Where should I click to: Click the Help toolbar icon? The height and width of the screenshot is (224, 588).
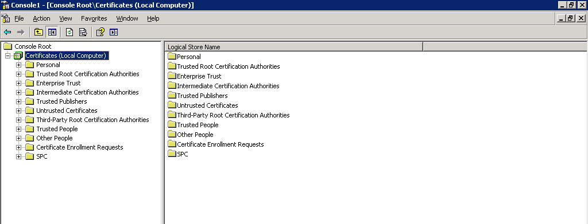point(100,32)
